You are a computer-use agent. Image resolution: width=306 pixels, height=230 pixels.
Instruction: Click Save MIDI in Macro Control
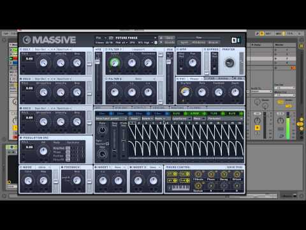coord(235,167)
